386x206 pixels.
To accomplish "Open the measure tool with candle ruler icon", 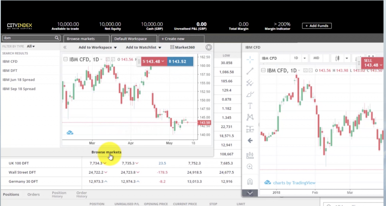I will coord(250,155).
